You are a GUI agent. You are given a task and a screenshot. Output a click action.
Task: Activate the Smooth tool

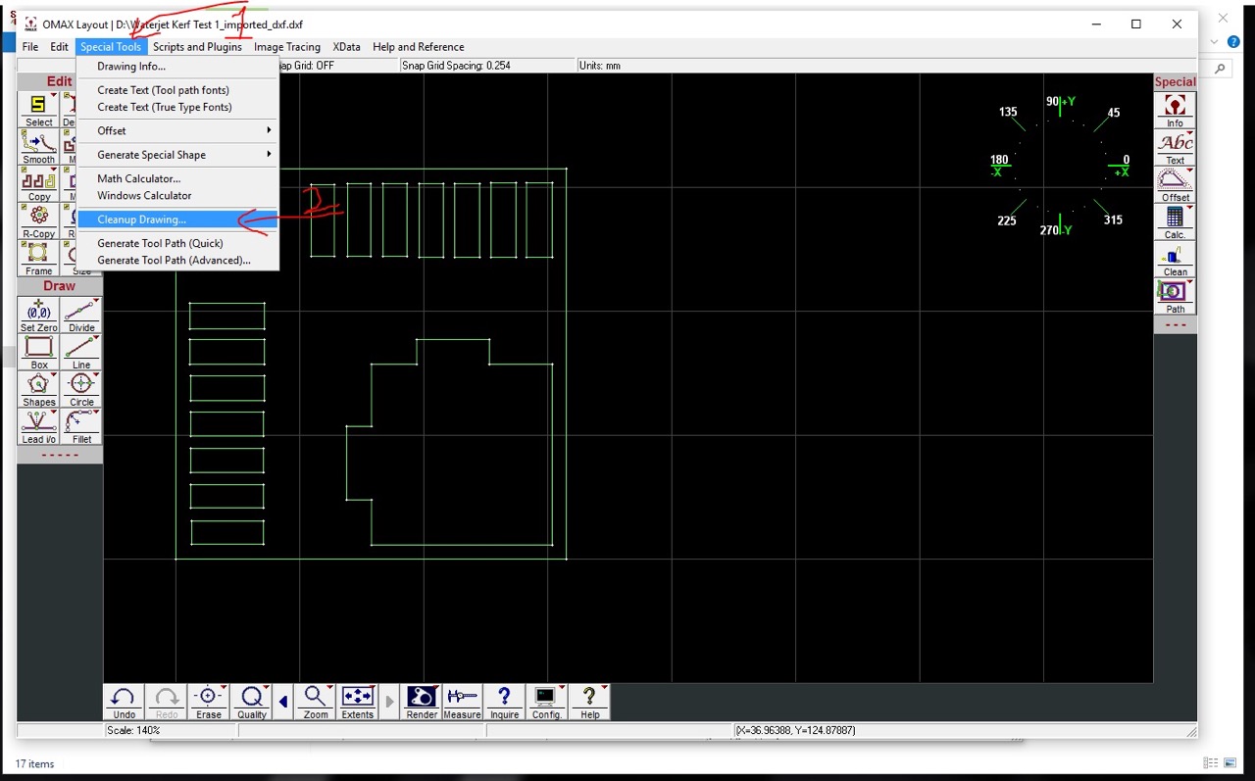tap(39, 146)
